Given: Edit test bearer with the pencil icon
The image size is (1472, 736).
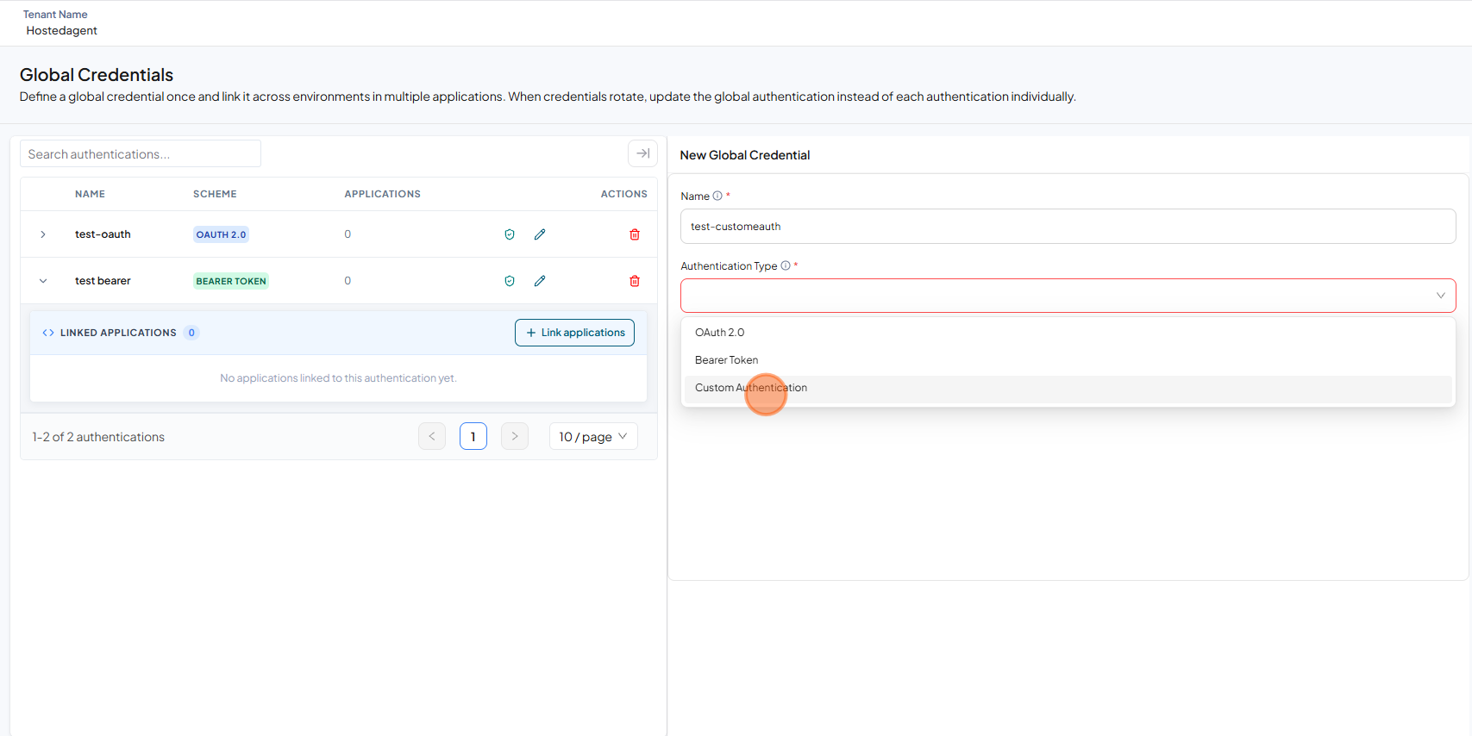Looking at the screenshot, I should [x=540, y=281].
